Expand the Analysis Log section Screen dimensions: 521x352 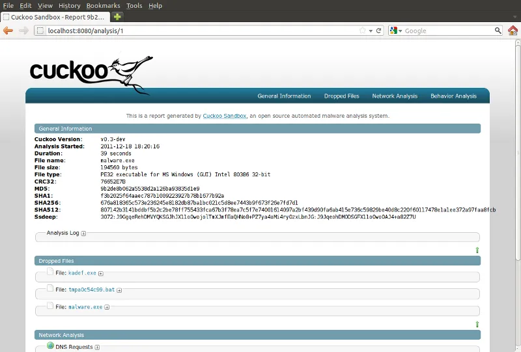[83, 234]
